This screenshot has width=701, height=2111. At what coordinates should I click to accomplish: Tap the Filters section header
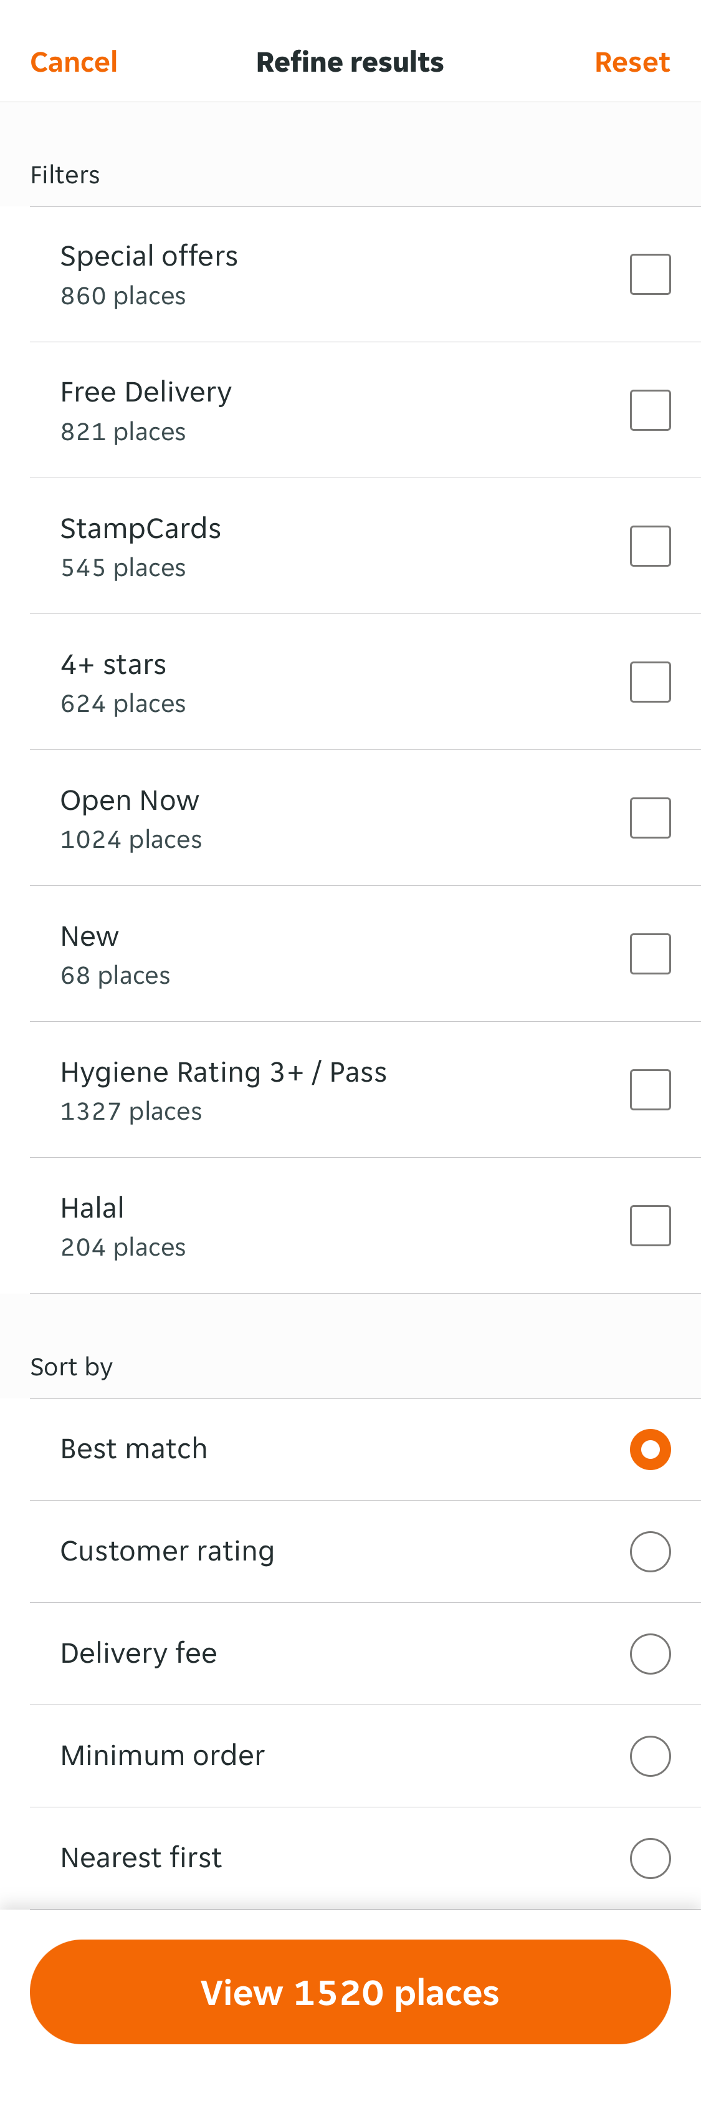(65, 175)
